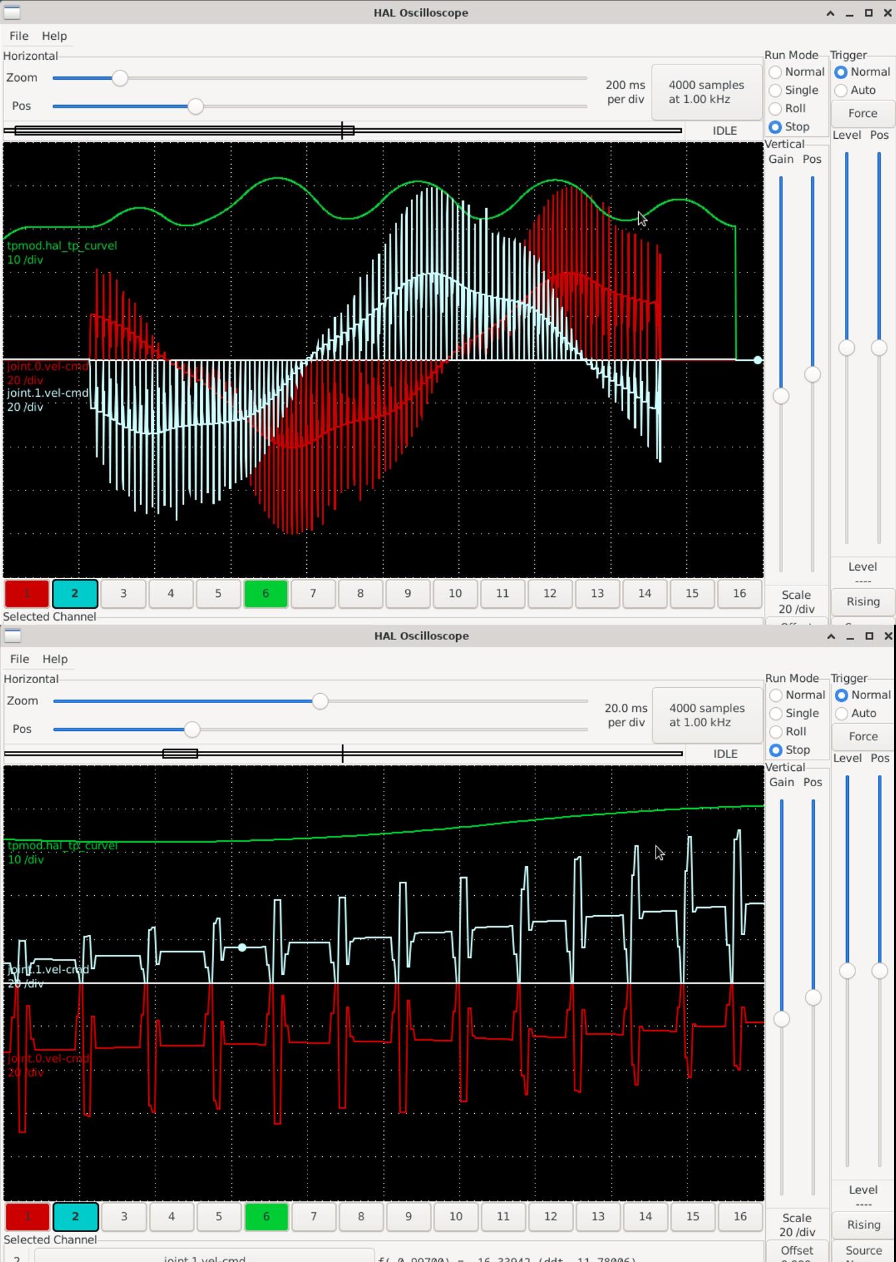
Task: Select channel 16 button in top window
Action: [739, 594]
